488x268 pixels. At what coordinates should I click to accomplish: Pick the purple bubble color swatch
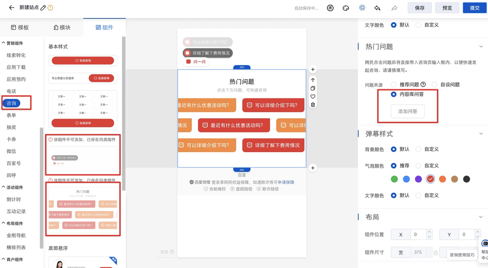pyautogui.click(x=418, y=179)
